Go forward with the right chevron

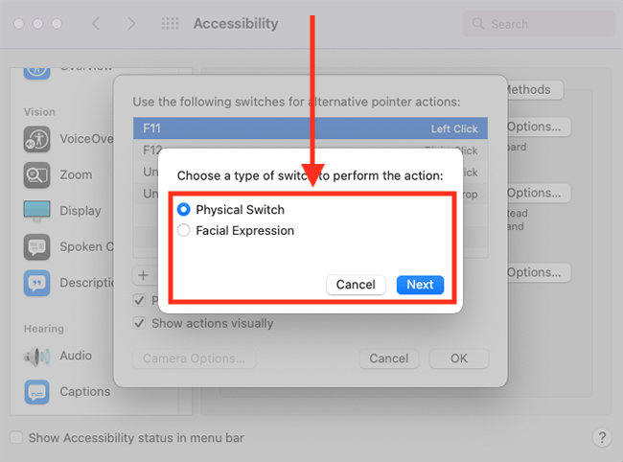click(131, 24)
